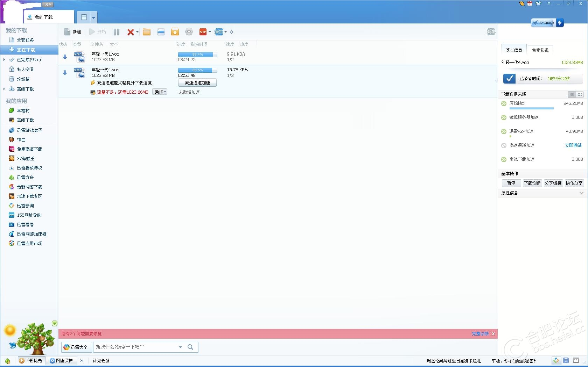Select 正在下载 in the sidebar
This screenshot has width=588, height=367.
pyautogui.click(x=29, y=50)
